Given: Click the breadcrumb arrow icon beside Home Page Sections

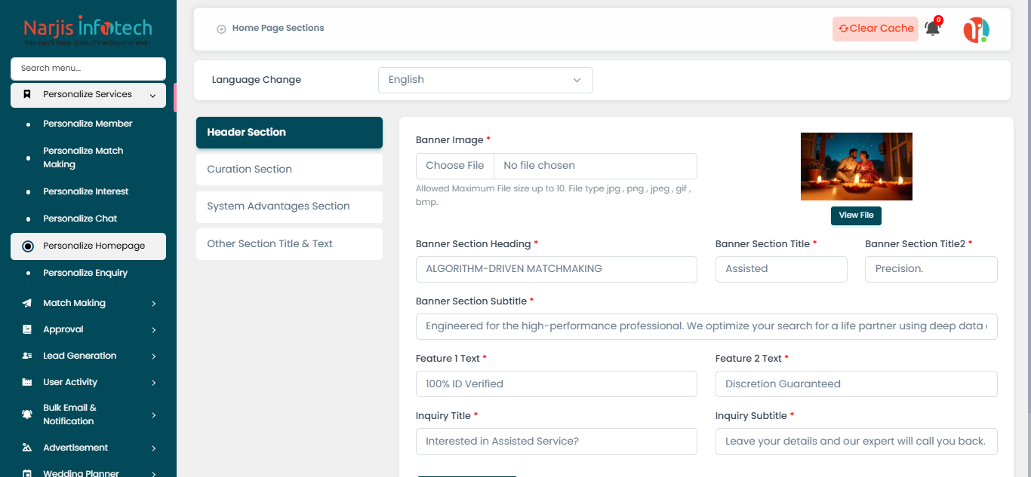Looking at the screenshot, I should [x=221, y=29].
